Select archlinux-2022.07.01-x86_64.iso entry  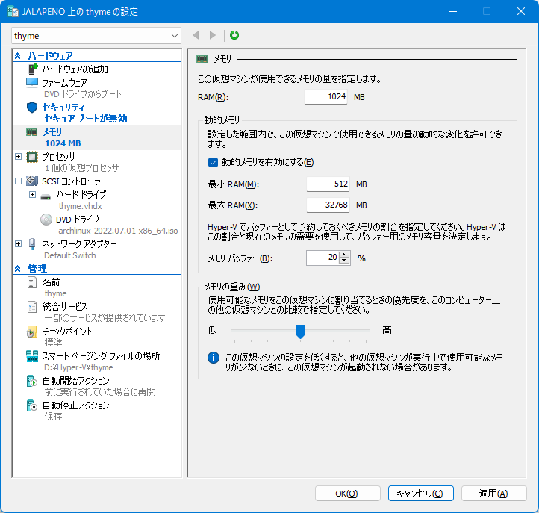pyautogui.click(x=118, y=231)
